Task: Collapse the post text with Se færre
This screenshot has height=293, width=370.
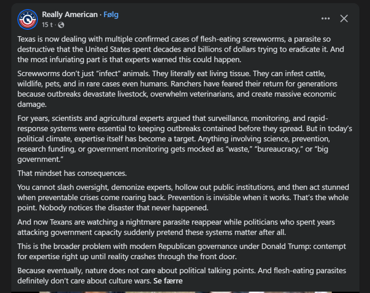Action: 168,281
